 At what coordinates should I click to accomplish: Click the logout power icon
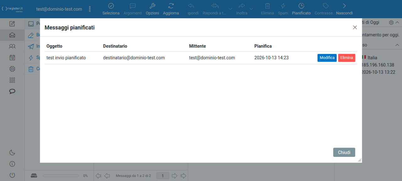pyautogui.click(x=12, y=175)
